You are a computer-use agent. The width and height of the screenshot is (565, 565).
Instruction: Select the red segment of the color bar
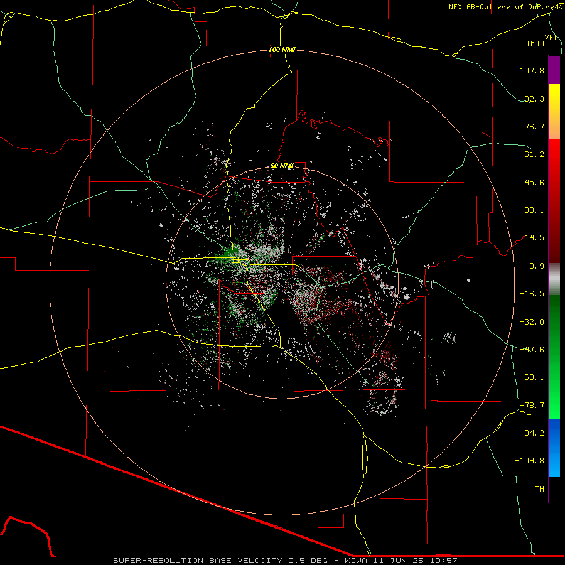(554, 201)
